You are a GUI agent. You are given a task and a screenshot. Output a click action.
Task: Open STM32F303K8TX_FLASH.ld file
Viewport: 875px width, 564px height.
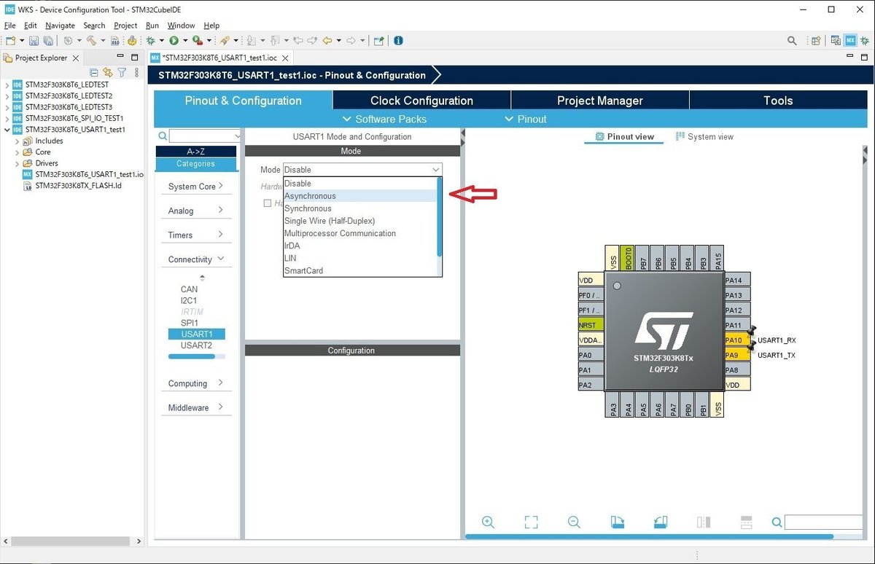pos(78,186)
